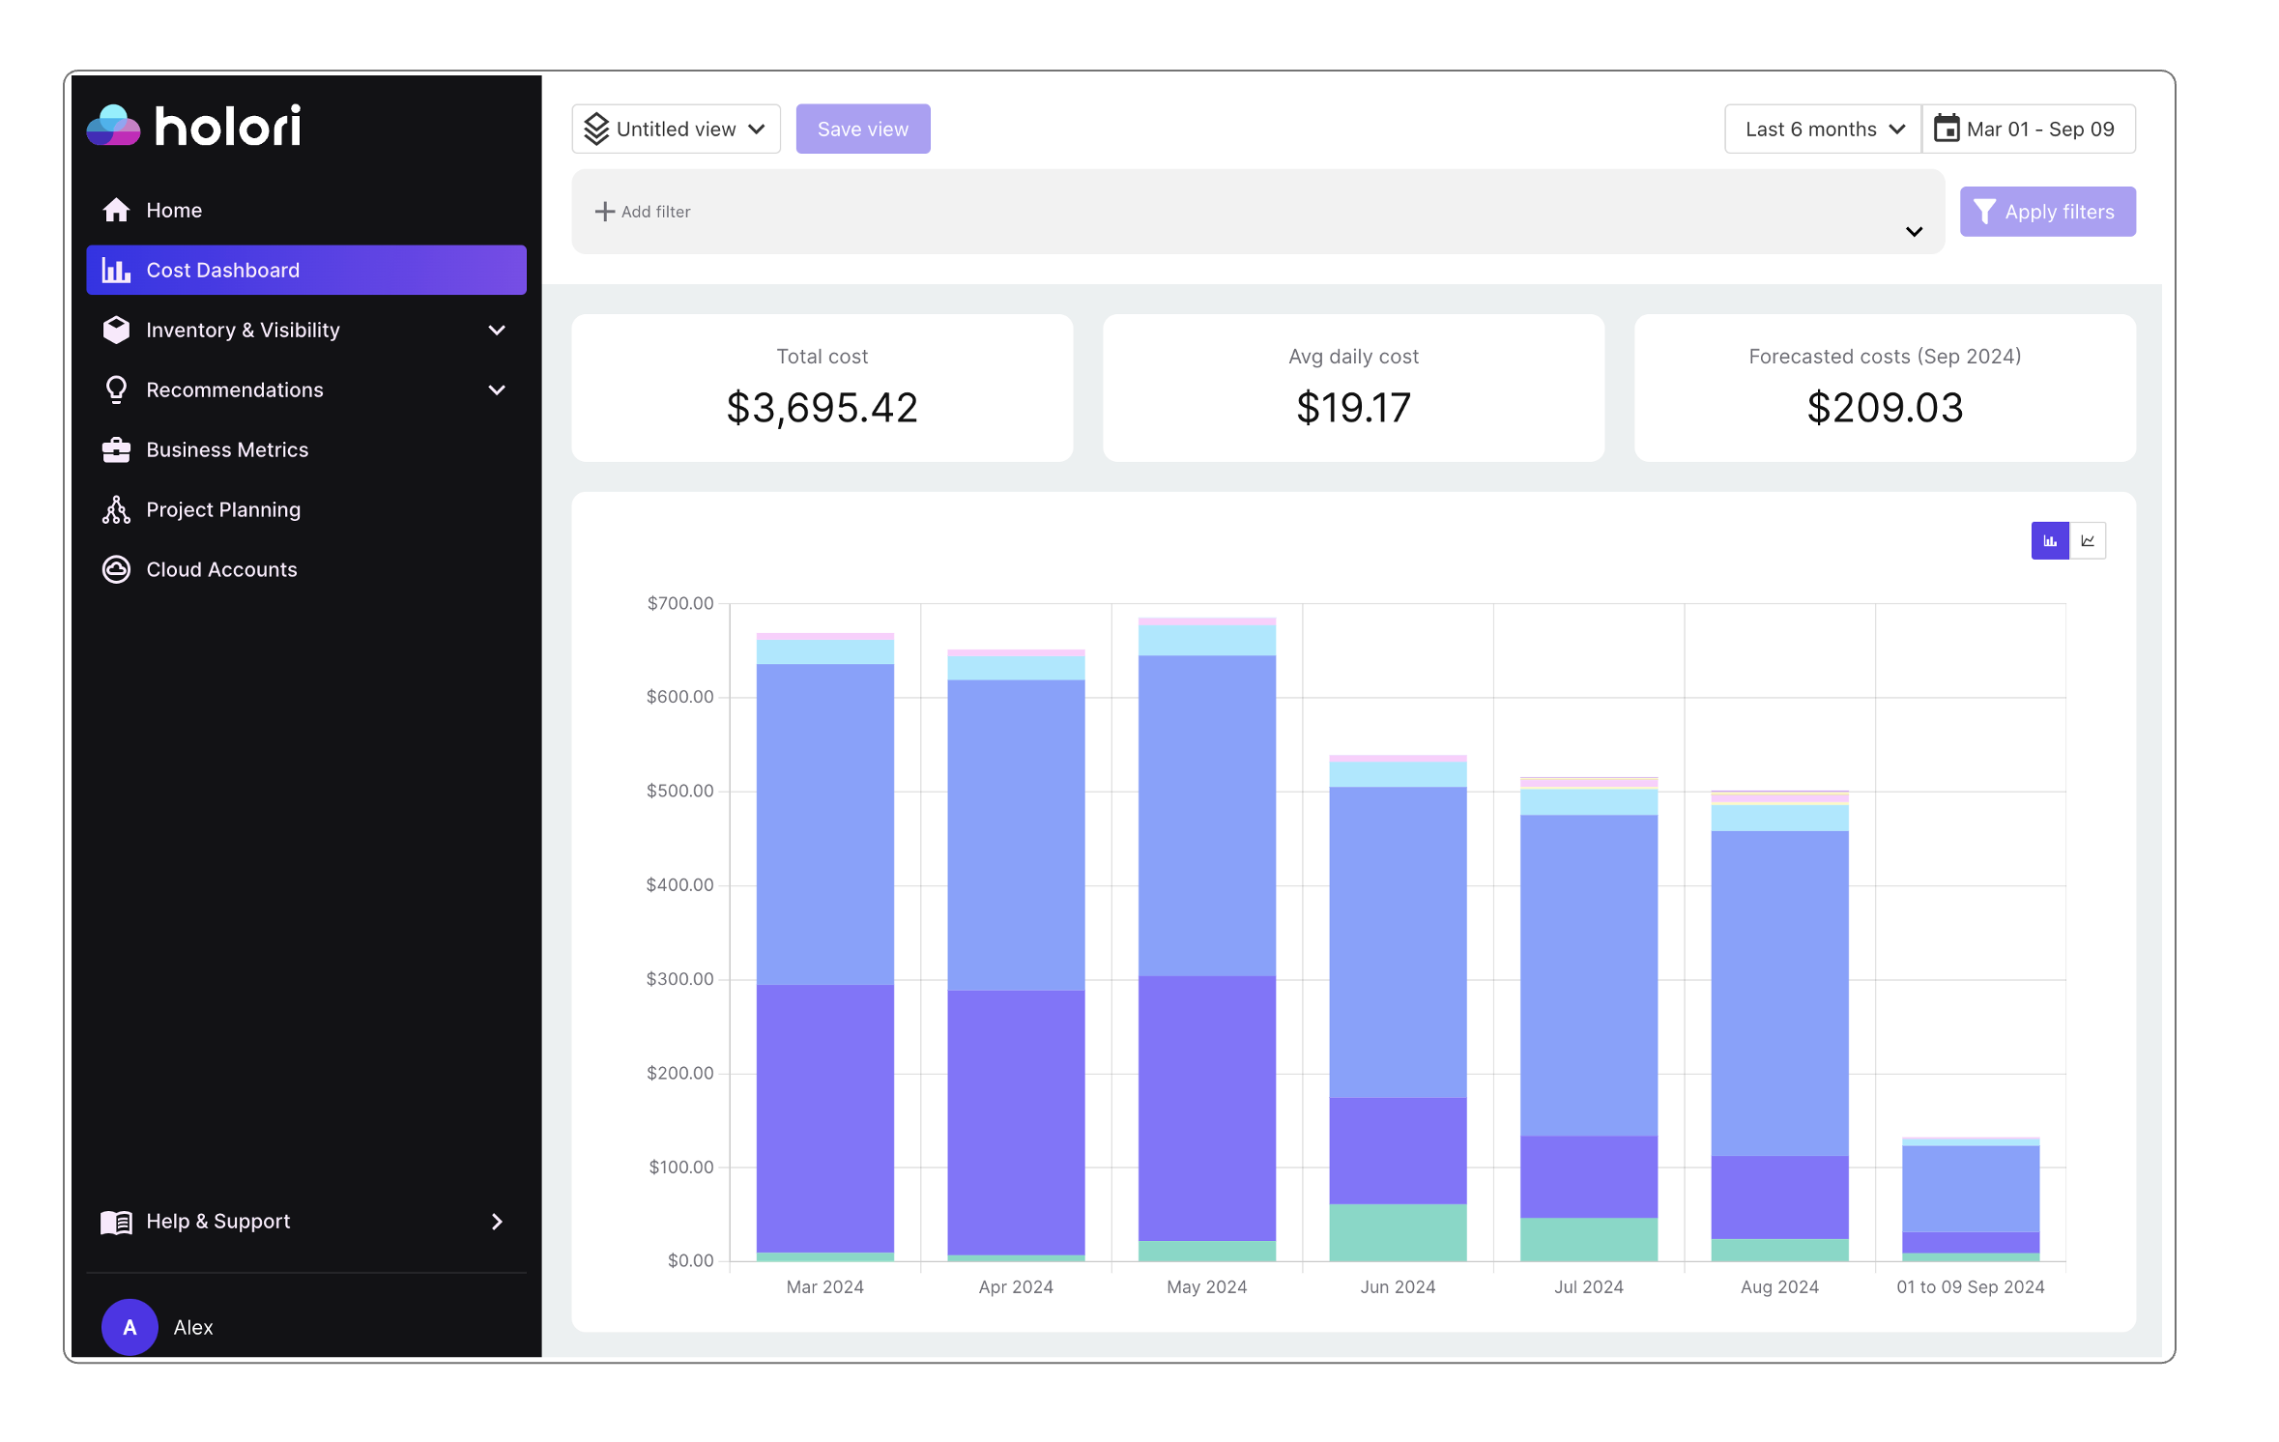Click the holori logo
The image size is (2279, 1442).
pos(193,126)
